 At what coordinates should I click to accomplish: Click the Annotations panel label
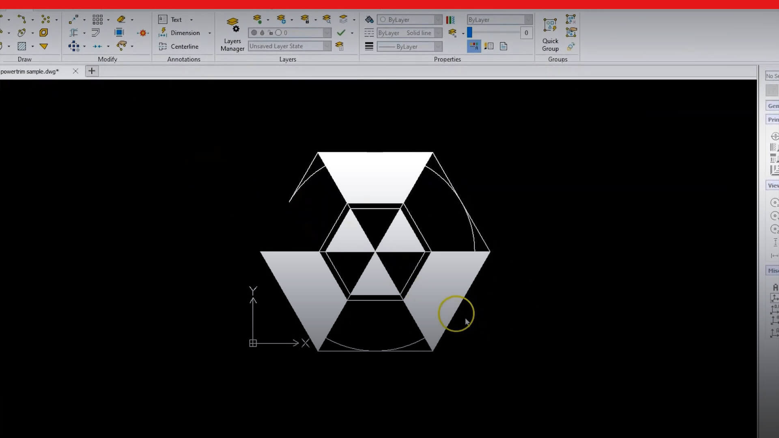(x=184, y=59)
